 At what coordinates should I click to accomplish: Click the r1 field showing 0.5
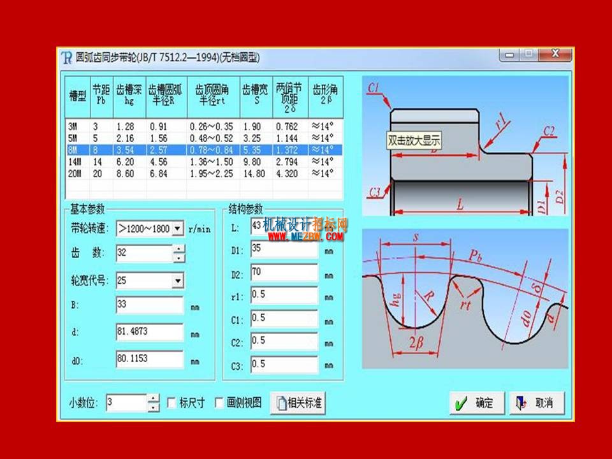[284, 295]
